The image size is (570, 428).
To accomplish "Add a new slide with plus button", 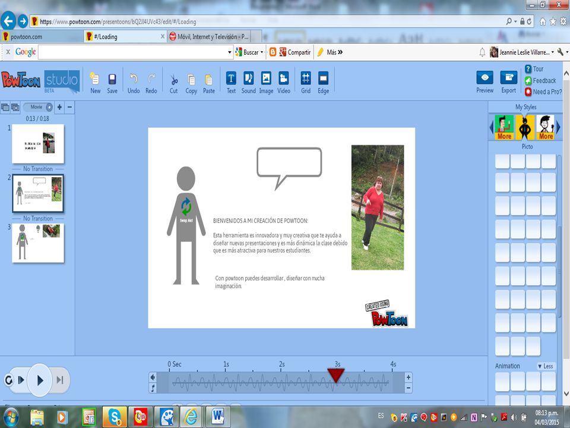I will point(59,107).
